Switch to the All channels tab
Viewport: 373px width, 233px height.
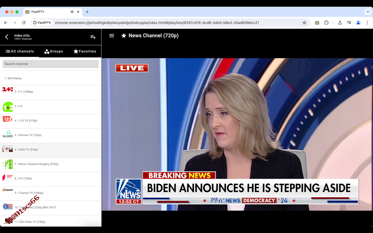point(20,51)
